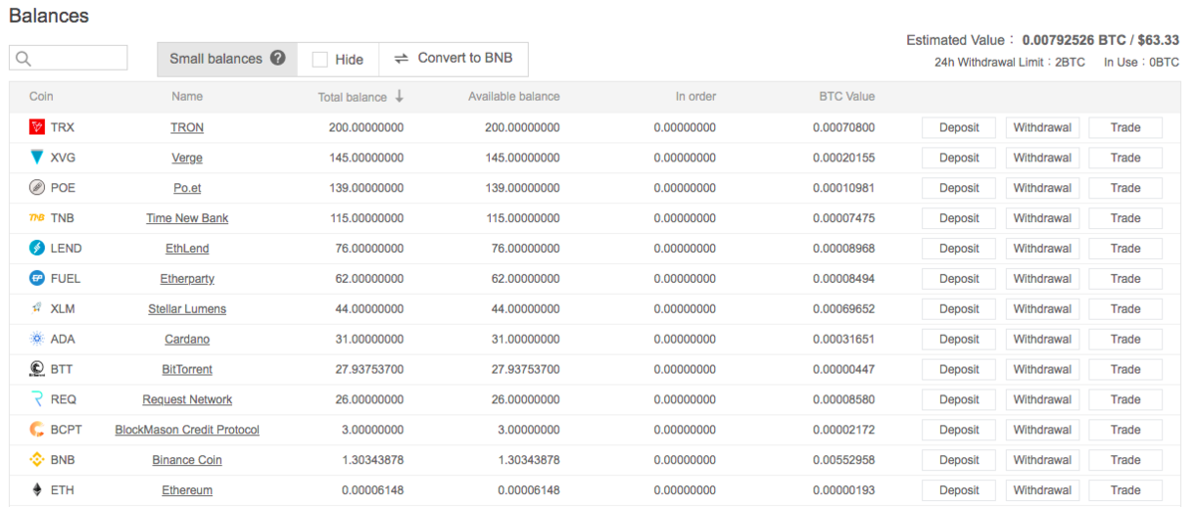Click the TNB coin logo icon

(x=37, y=218)
